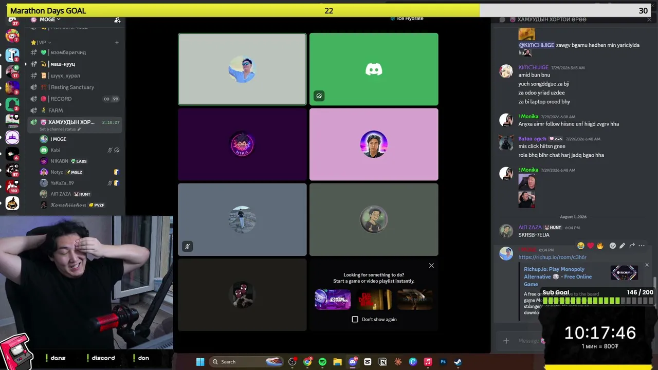
Task: Edit the message with the pencil icon
Action: (622, 246)
